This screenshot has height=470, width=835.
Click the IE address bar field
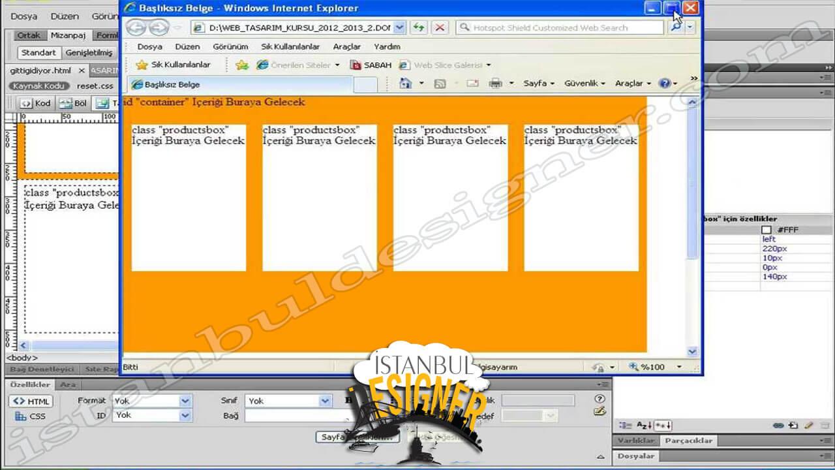coord(299,27)
